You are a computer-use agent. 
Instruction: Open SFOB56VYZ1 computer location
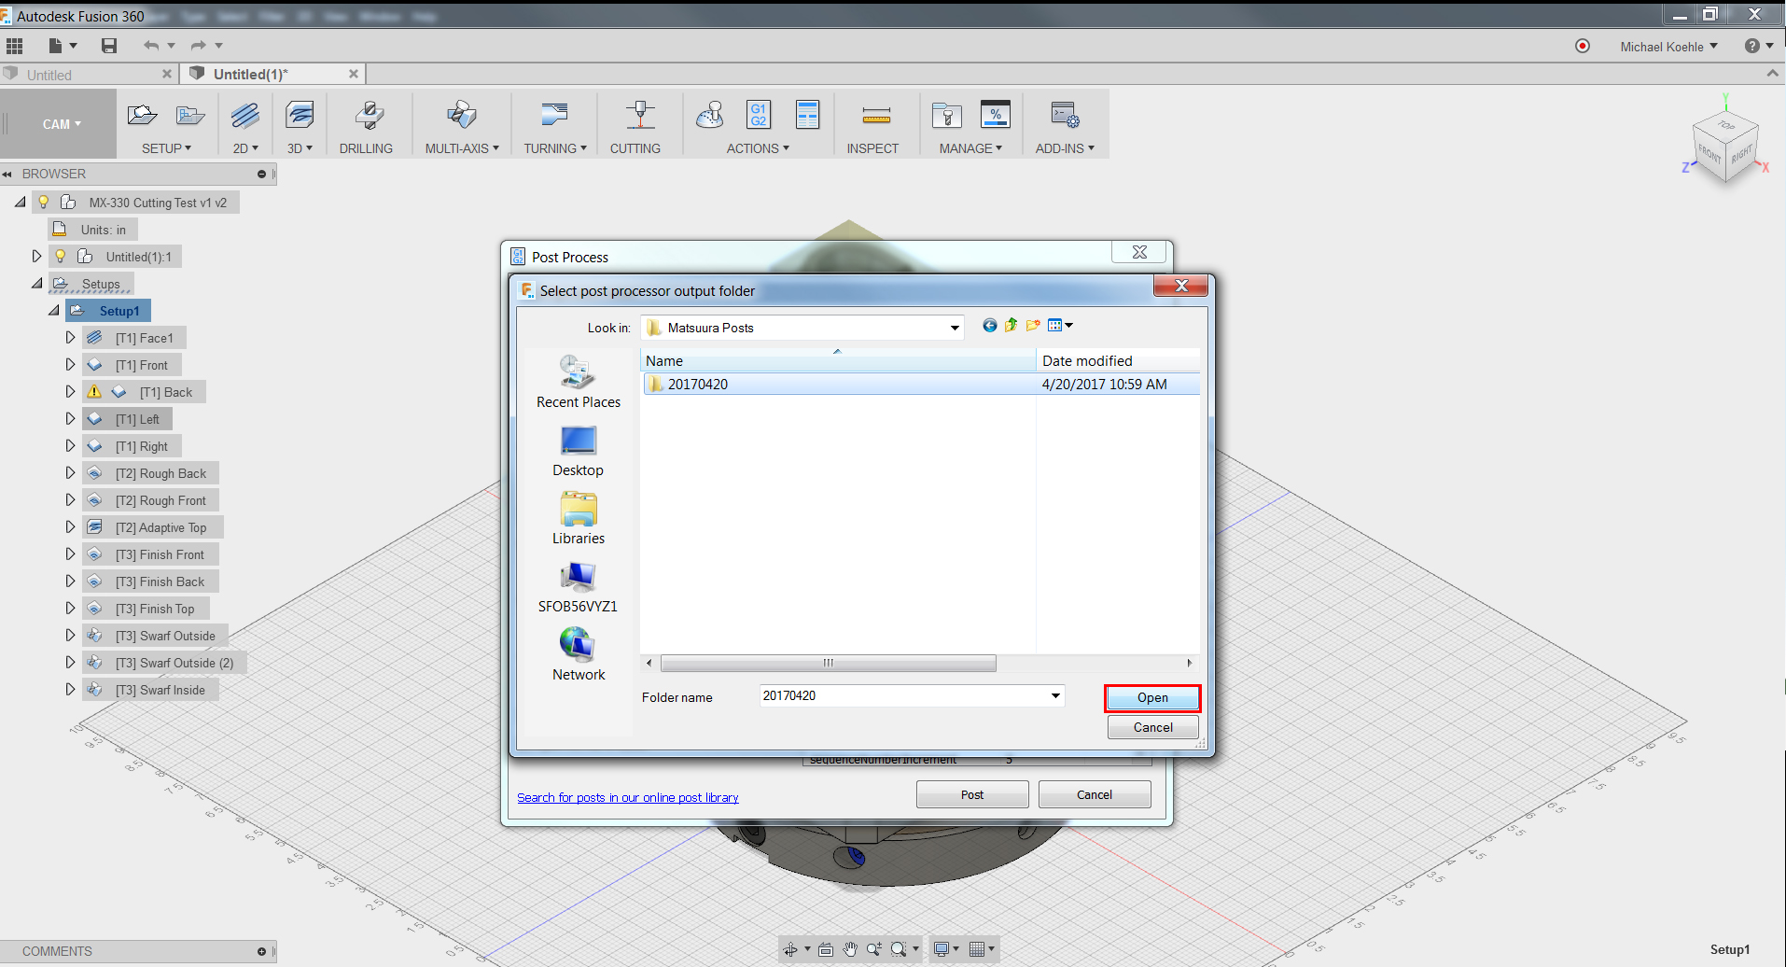tap(579, 588)
